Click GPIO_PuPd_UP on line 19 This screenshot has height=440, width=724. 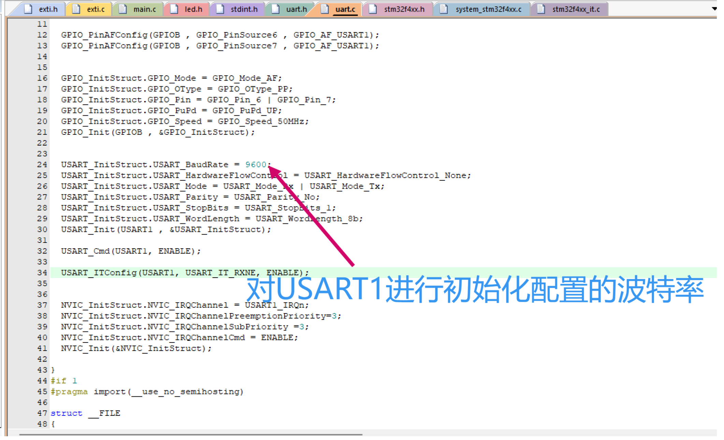click(x=245, y=111)
